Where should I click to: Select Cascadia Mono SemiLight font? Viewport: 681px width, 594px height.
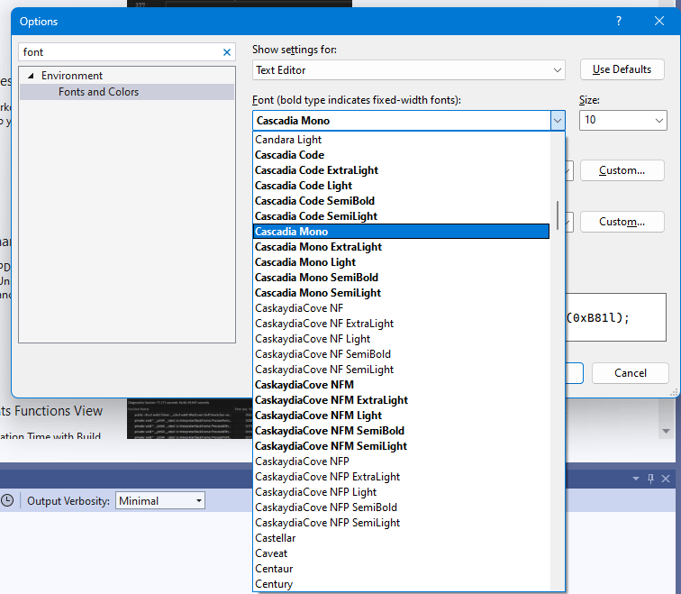point(401,293)
